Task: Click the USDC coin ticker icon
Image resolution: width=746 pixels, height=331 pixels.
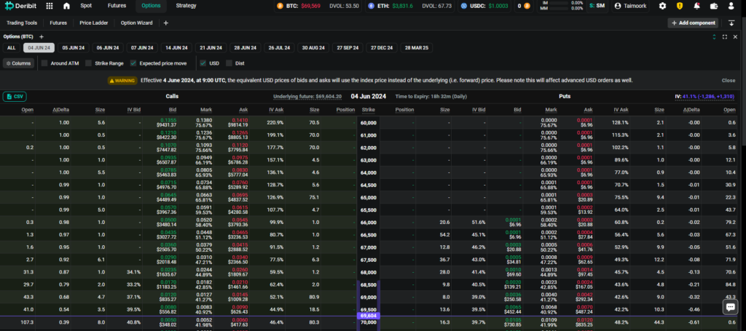Action: [x=463, y=6]
